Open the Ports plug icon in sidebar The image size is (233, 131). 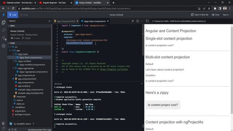tap(4, 38)
